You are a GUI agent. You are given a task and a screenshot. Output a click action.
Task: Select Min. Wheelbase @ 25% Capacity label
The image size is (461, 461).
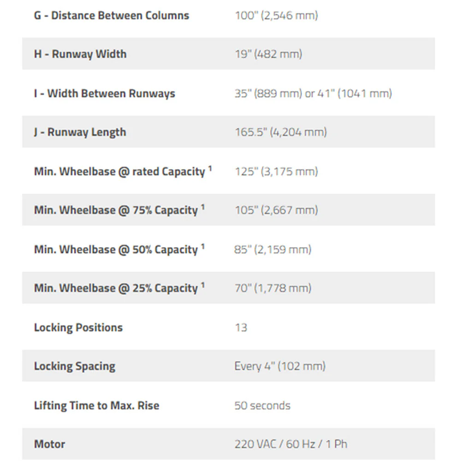click(116, 288)
